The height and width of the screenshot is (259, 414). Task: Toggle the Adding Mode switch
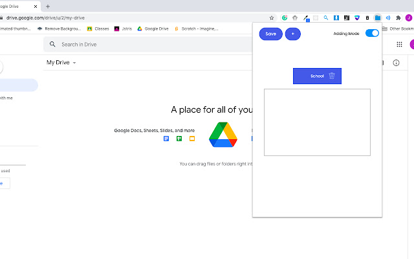coord(372,33)
